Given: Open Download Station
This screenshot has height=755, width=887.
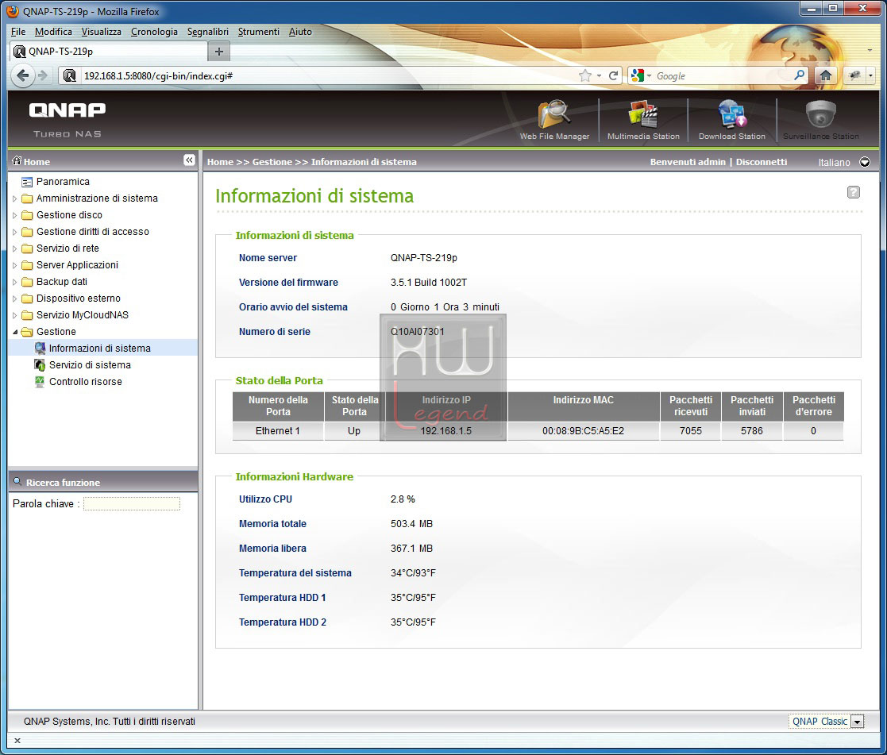Looking at the screenshot, I should pyautogui.click(x=731, y=120).
